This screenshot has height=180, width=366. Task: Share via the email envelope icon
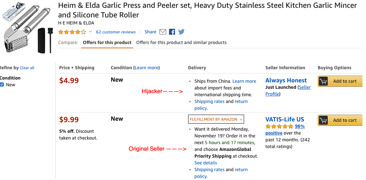point(163,32)
